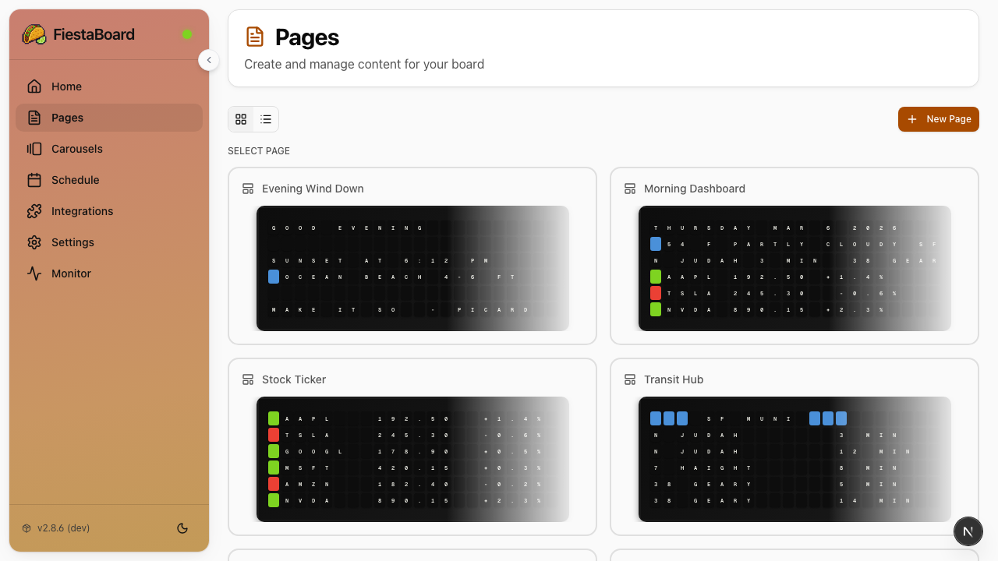Image resolution: width=998 pixels, height=561 pixels.
Task: Toggle dark mode with the moon icon
Action: [182, 527]
